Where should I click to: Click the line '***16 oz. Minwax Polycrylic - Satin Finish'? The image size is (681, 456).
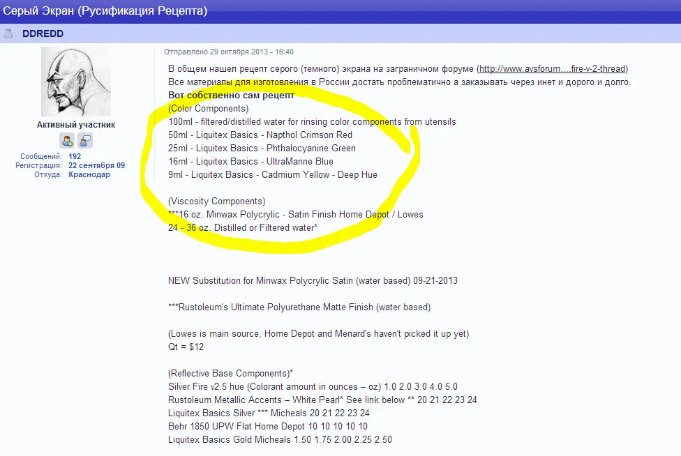coord(296,214)
